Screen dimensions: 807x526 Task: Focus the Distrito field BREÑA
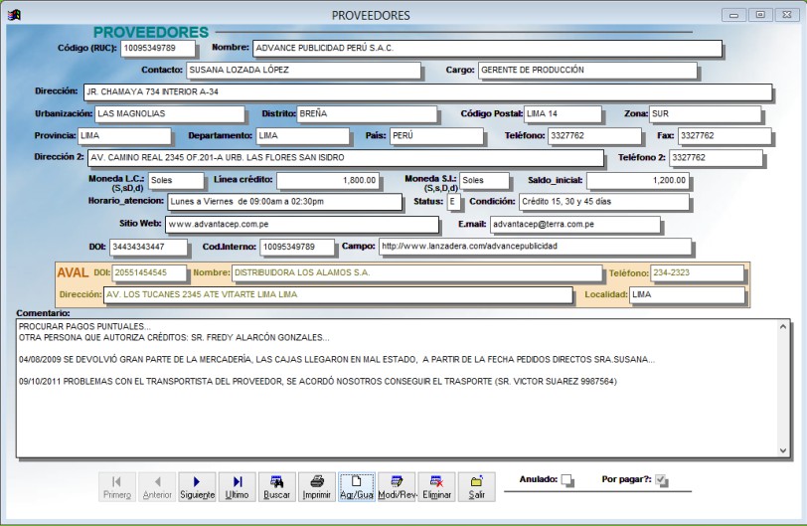367,113
